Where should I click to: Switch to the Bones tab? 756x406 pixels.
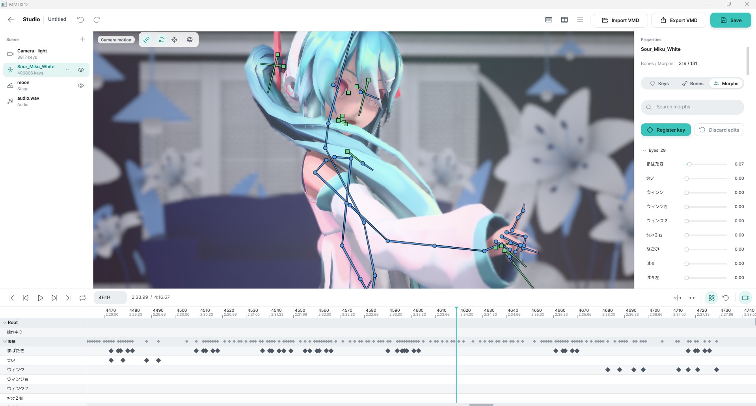click(693, 84)
